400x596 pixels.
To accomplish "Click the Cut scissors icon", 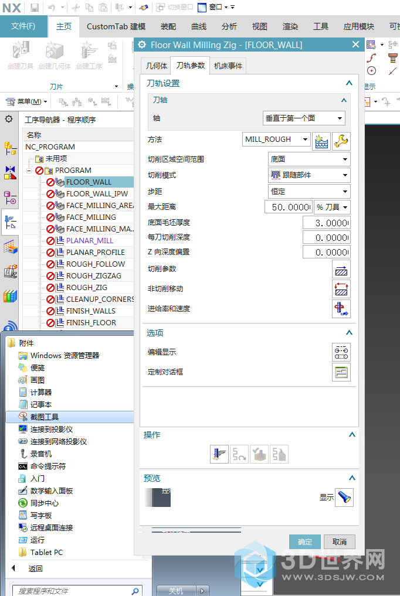I will (76, 7).
